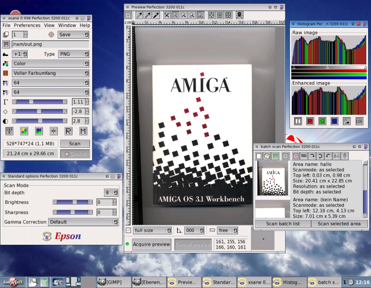This screenshot has width=371, height=288.
Task: Open the free aspect ratio dropdown
Action: 227,230
